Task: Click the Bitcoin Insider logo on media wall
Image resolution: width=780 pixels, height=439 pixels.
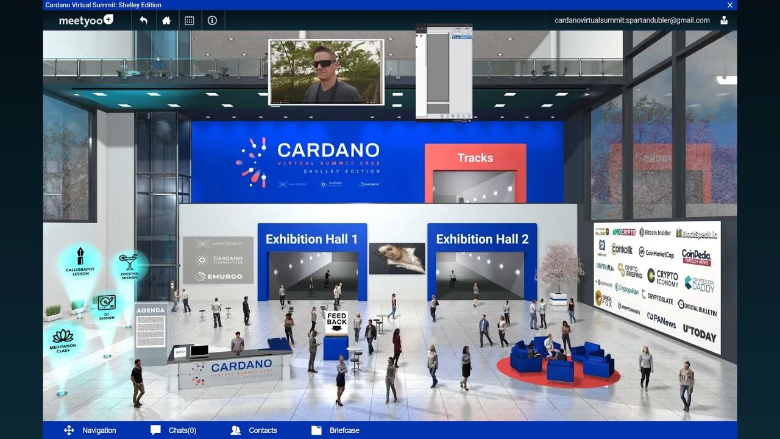Action: pyautogui.click(x=655, y=232)
